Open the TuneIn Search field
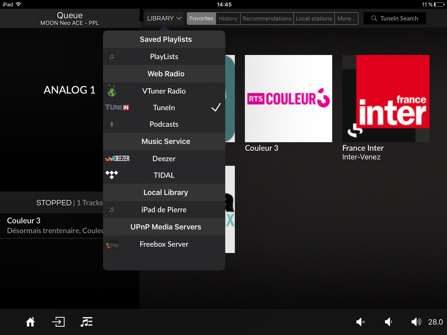 coord(395,18)
